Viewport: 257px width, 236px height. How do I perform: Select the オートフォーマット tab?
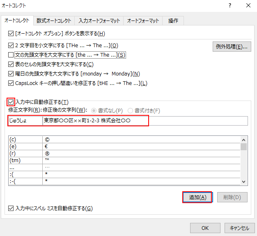coord(143,21)
